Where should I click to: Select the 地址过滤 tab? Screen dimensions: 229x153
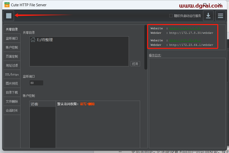[x=12, y=65]
